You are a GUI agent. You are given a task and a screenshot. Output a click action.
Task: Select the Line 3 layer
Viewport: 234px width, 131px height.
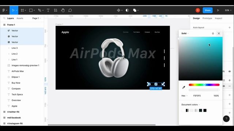pyautogui.click(x=22, y=48)
